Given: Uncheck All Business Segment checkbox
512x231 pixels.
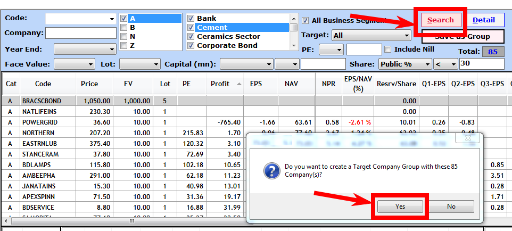Looking at the screenshot, I should 305,21.
